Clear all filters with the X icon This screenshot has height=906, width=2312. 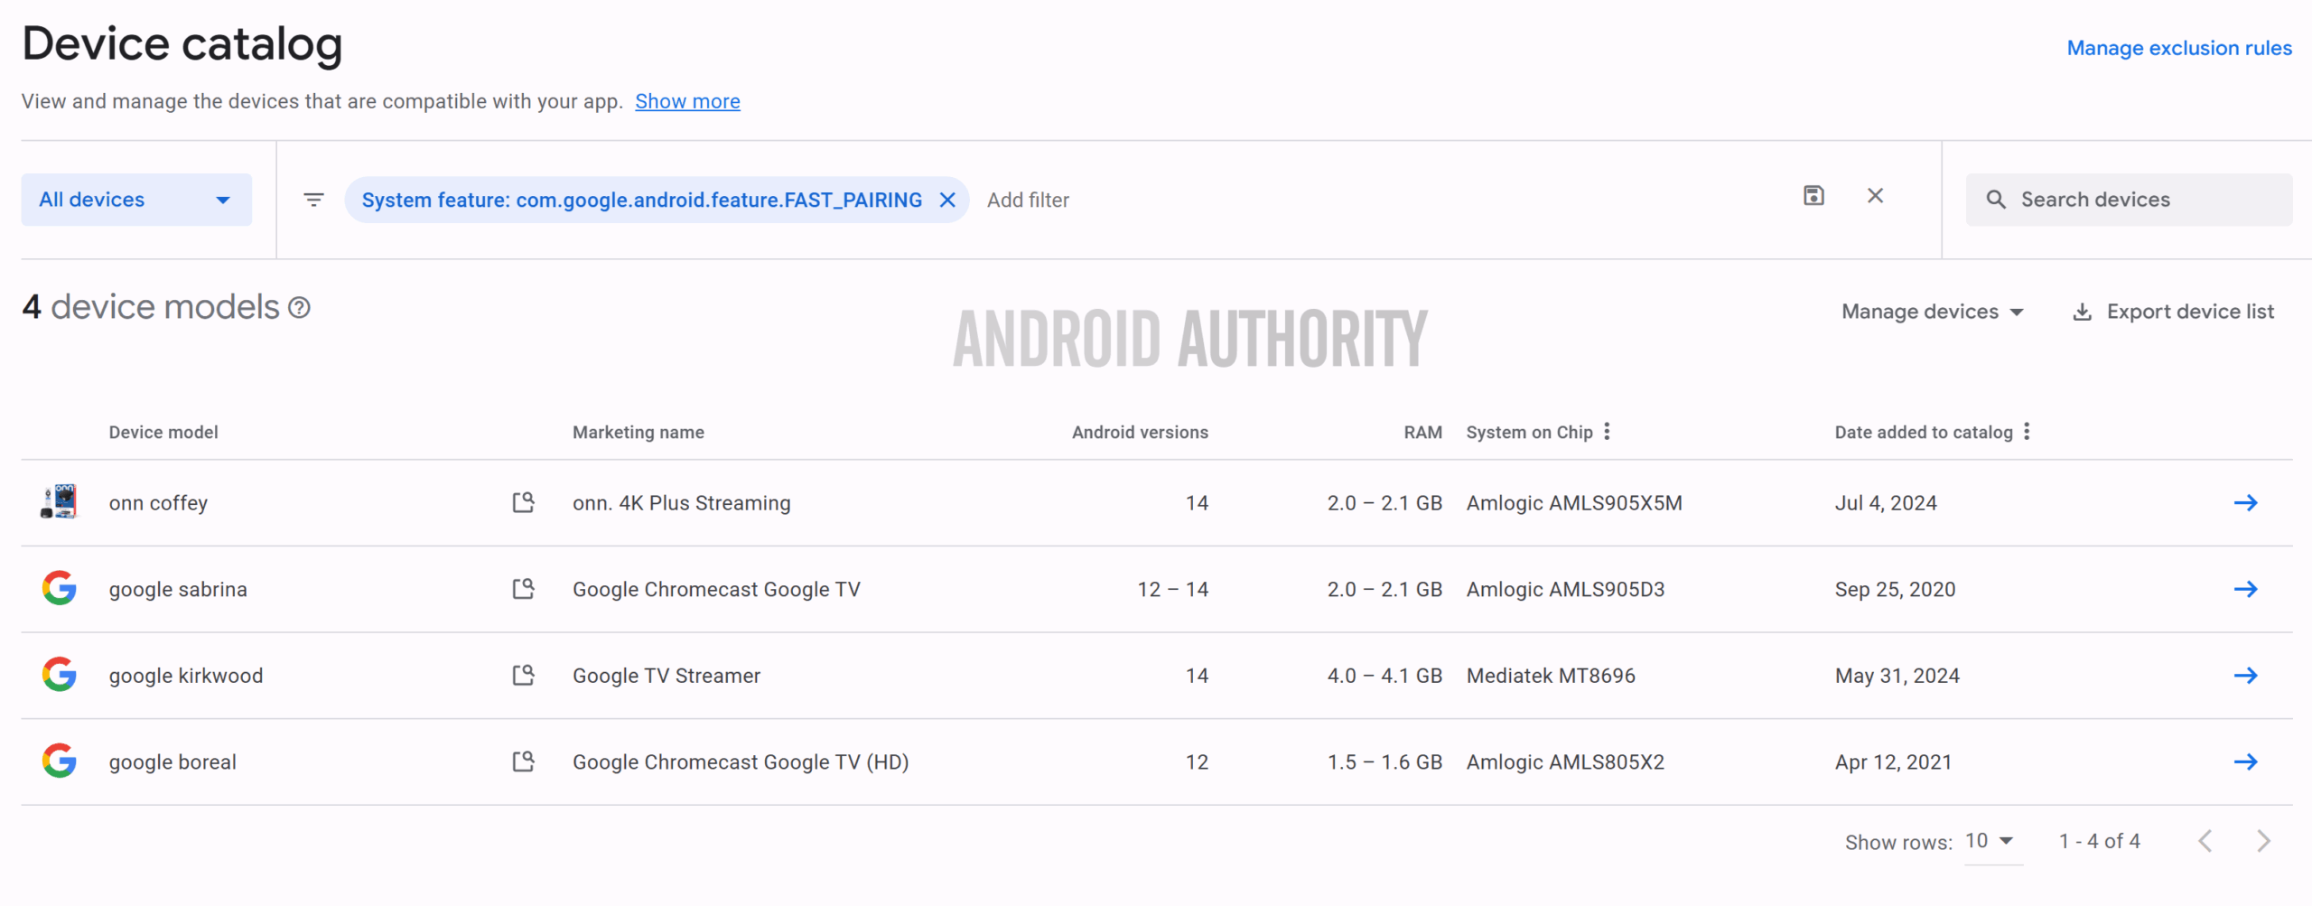[x=1875, y=196]
